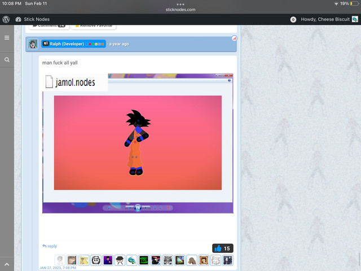Open the jamol.nodes screenshot image

138,143
